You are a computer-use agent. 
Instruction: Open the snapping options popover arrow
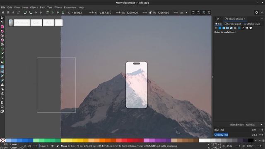point(262,12)
